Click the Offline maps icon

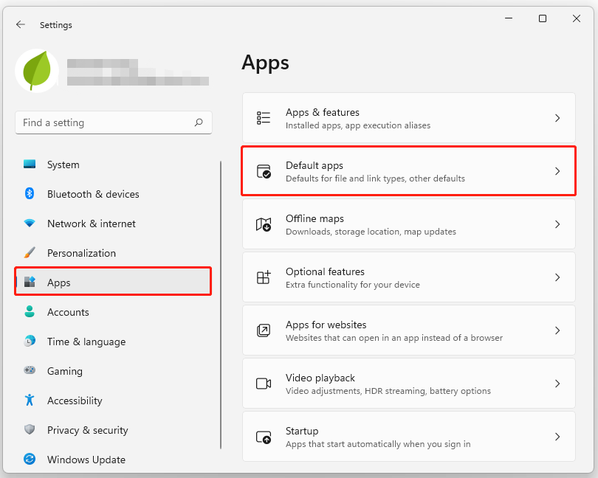coord(264,224)
